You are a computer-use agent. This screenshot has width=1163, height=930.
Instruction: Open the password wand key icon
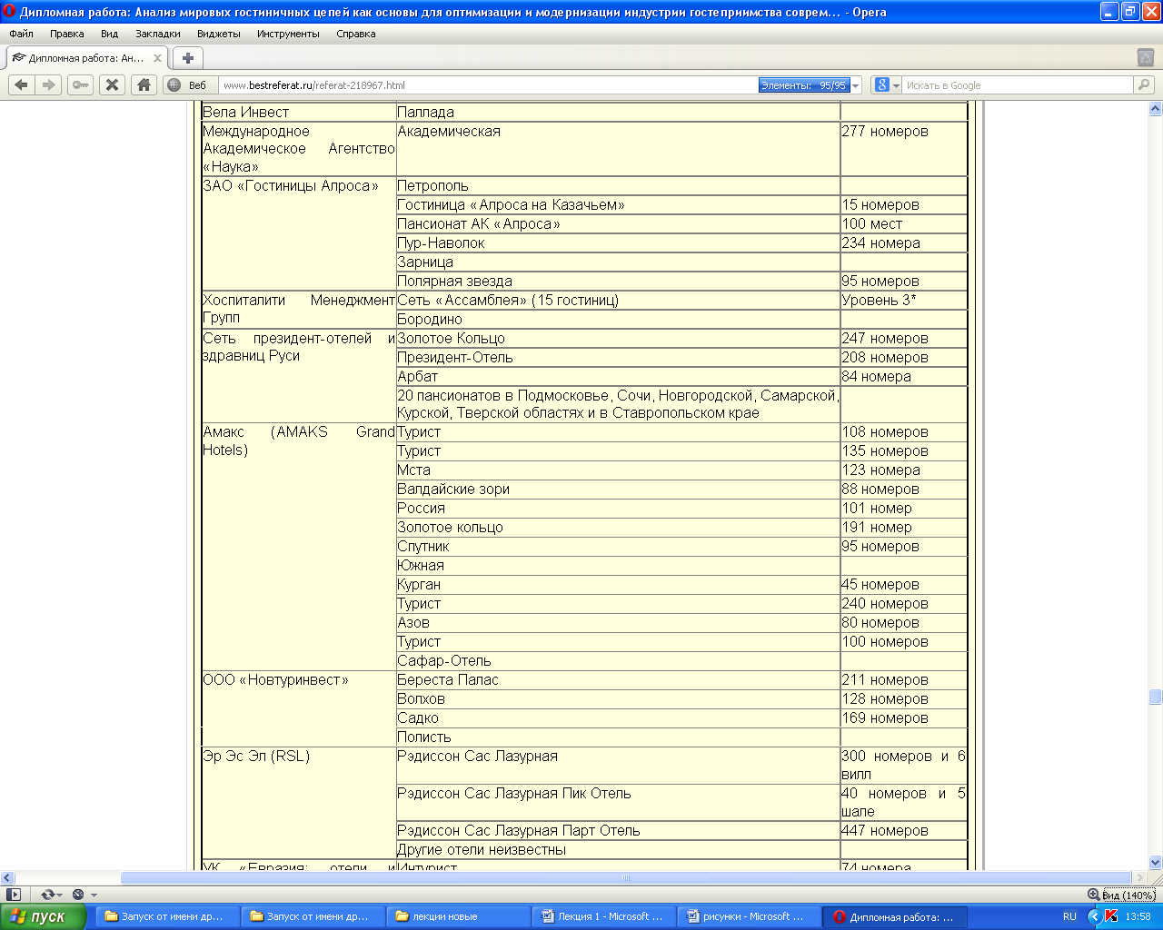coord(81,84)
